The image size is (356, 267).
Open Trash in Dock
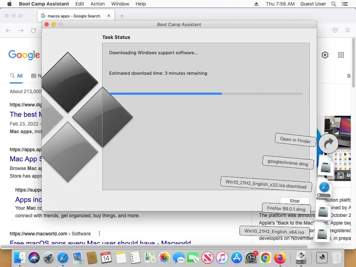[336, 258]
